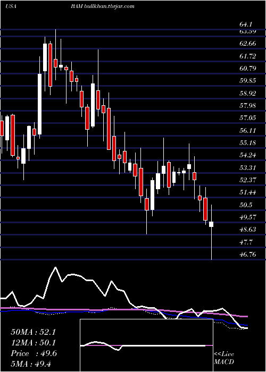Click the 55.18 price axis label

(248, 142)
